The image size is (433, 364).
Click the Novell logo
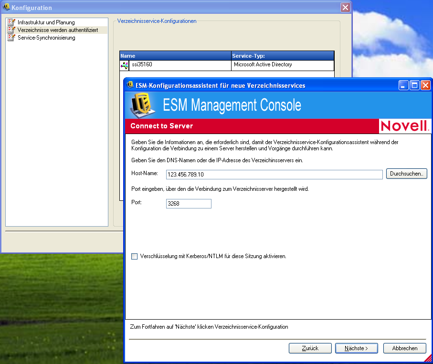click(x=404, y=126)
